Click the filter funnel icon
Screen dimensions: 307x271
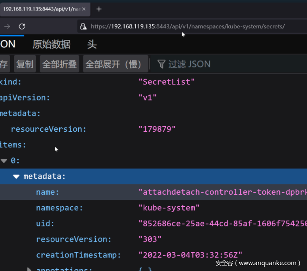click(x=161, y=64)
